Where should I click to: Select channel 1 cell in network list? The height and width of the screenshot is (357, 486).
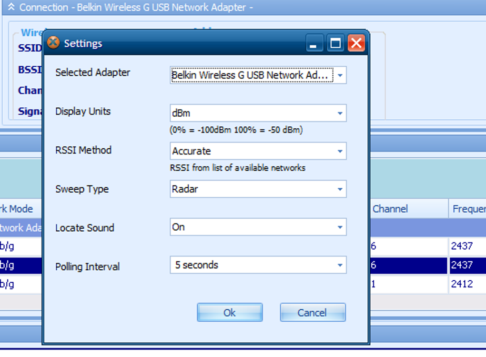[409, 284]
